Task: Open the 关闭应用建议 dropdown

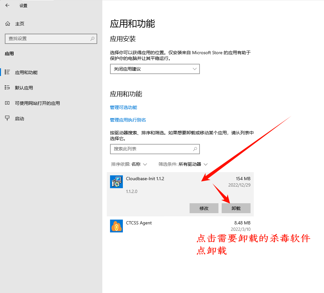Action: click(155, 69)
